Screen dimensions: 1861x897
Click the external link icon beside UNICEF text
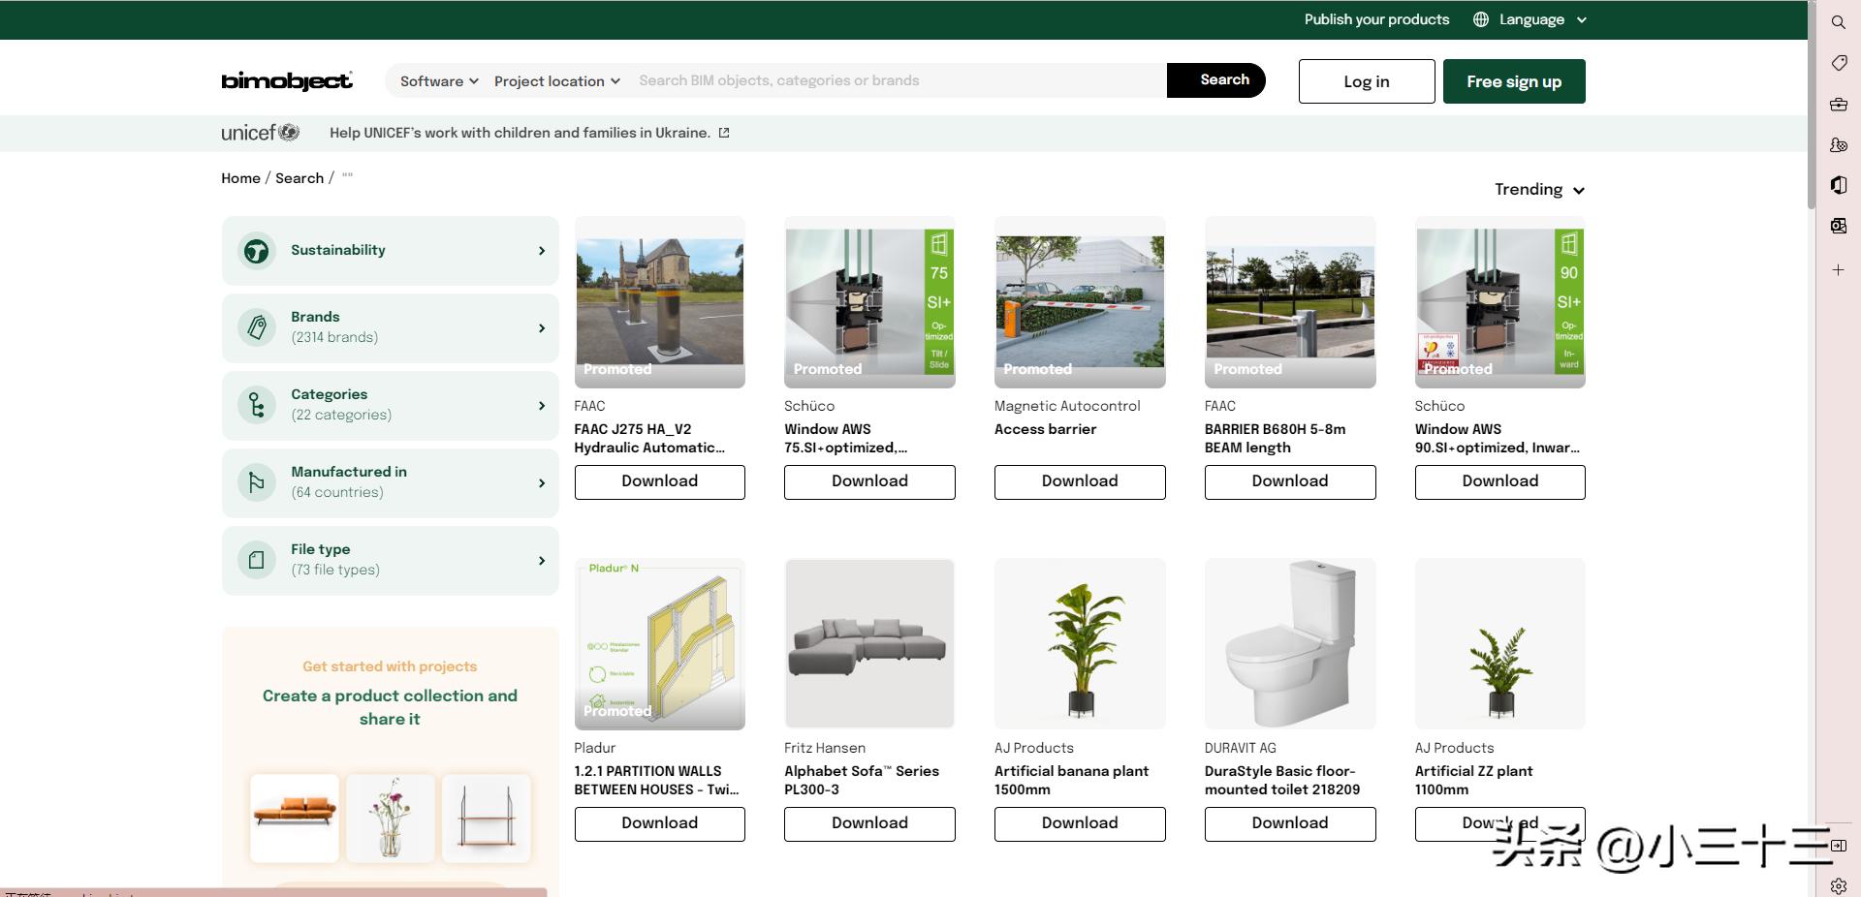[724, 133]
